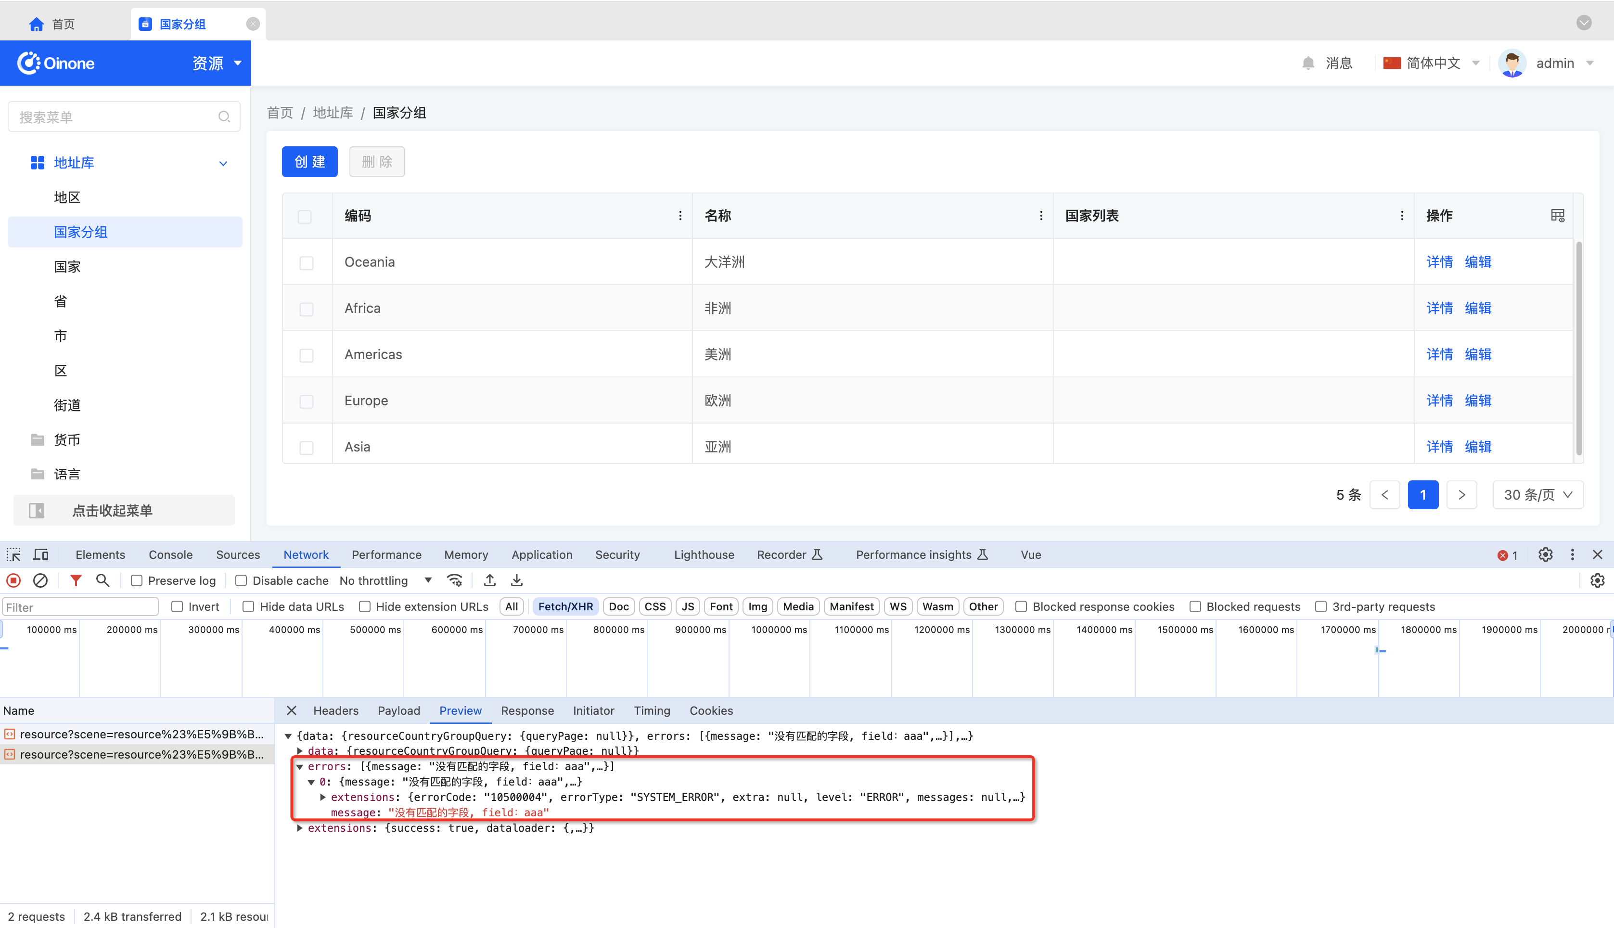Screen dimensions: 1614x928
Task: Click 编辑 link for Africa row
Action: click(x=1478, y=308)
